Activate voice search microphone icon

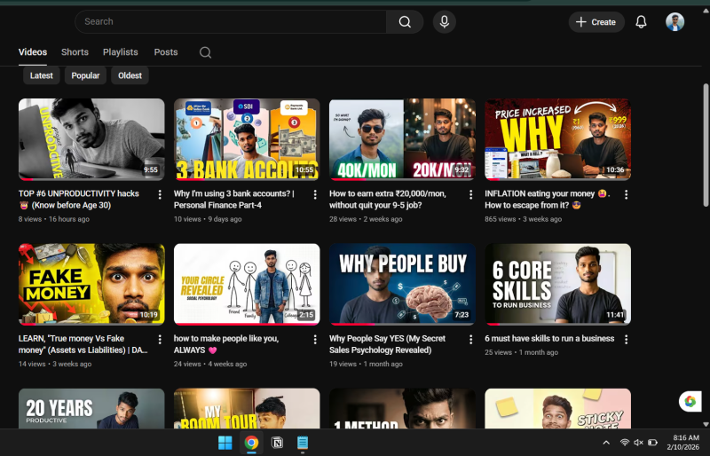click(445, 22)
